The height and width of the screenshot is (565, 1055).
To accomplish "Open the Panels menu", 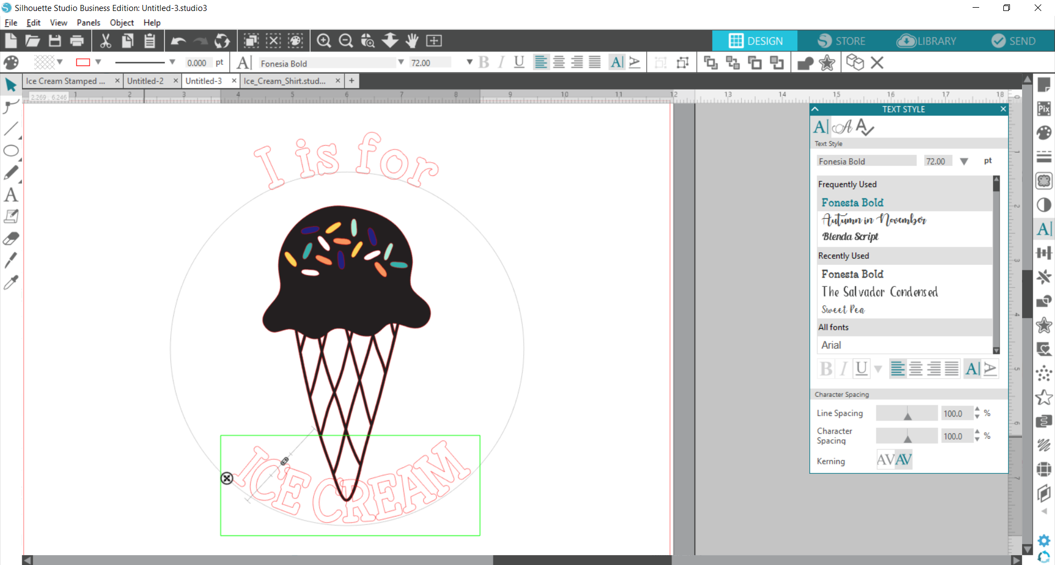I will [88, 23].
